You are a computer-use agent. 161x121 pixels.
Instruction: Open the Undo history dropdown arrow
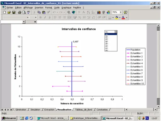(x=57, y=12)
